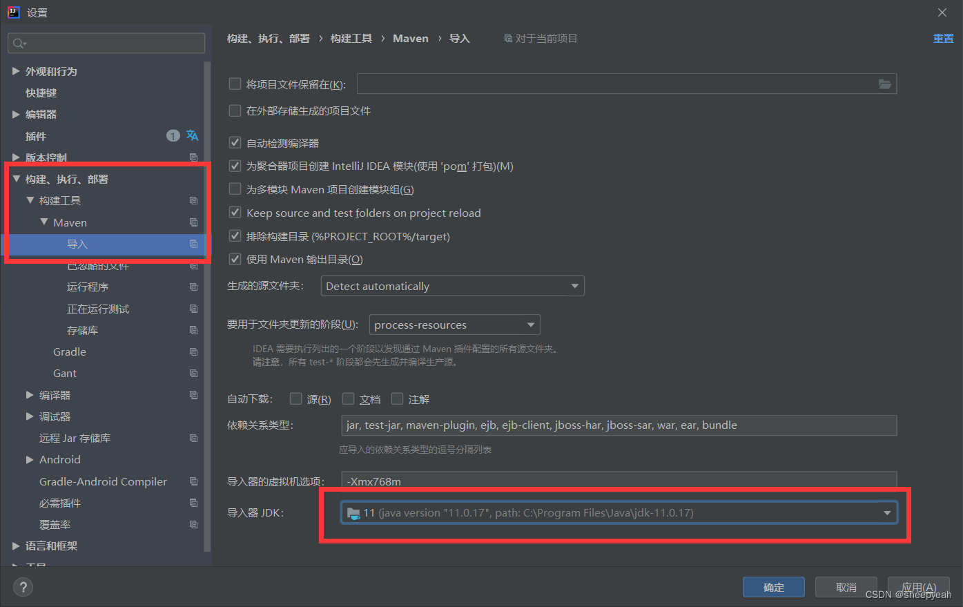Click the folder browse icon for project files path
Image resolution: width=963 pixels, height=607 pixels.
click(886, 84)
